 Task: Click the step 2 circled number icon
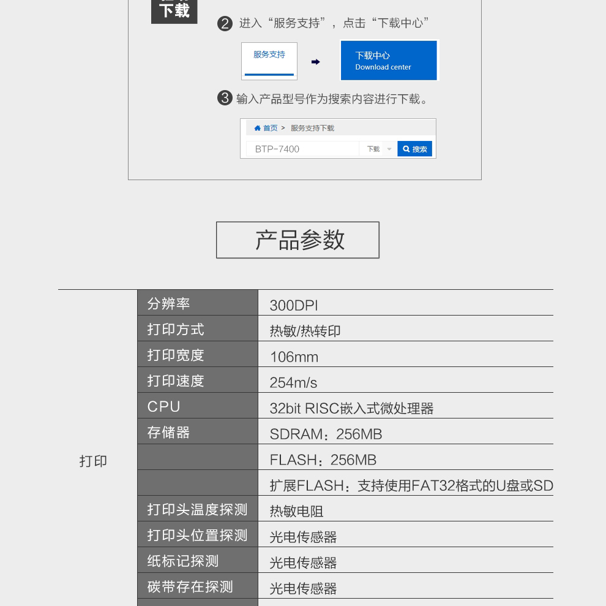[x=225, y=24]
